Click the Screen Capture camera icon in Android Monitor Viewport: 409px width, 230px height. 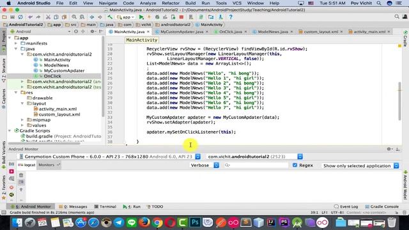12,164
